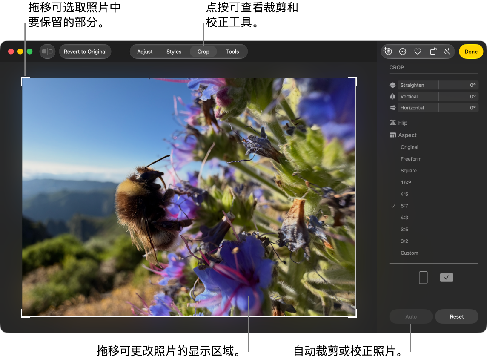
Task: Rotate the photo using rotate icon
Action: pyautogui.click(x=433, y=51)
